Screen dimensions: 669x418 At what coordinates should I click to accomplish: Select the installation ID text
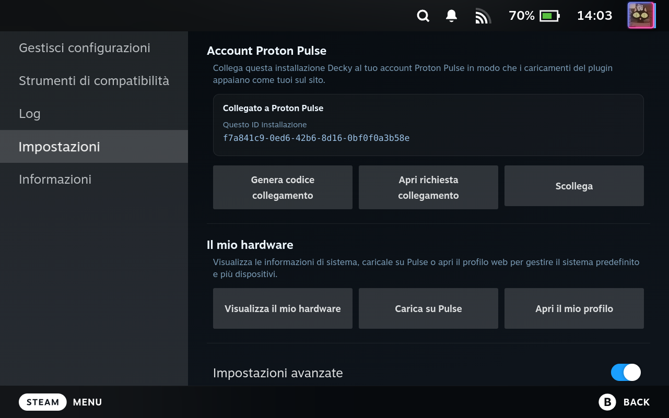click(316, 138)
